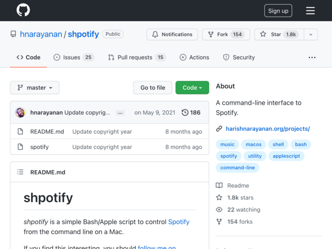This screenshot has height=249, width=332.
Task: Open the 1.8k stars link
Action: 240,198
